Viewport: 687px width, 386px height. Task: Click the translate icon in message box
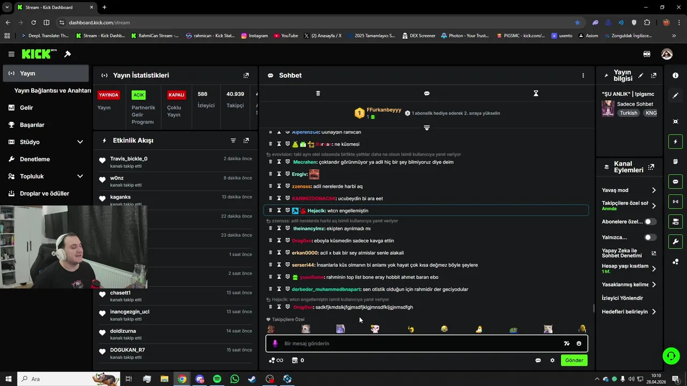click(x=566, y=344)
